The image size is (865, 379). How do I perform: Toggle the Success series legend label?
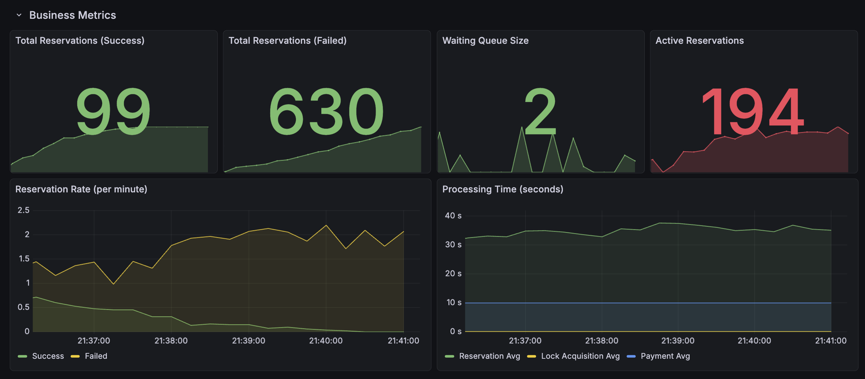pyautogui.click(x=48, y=356)
